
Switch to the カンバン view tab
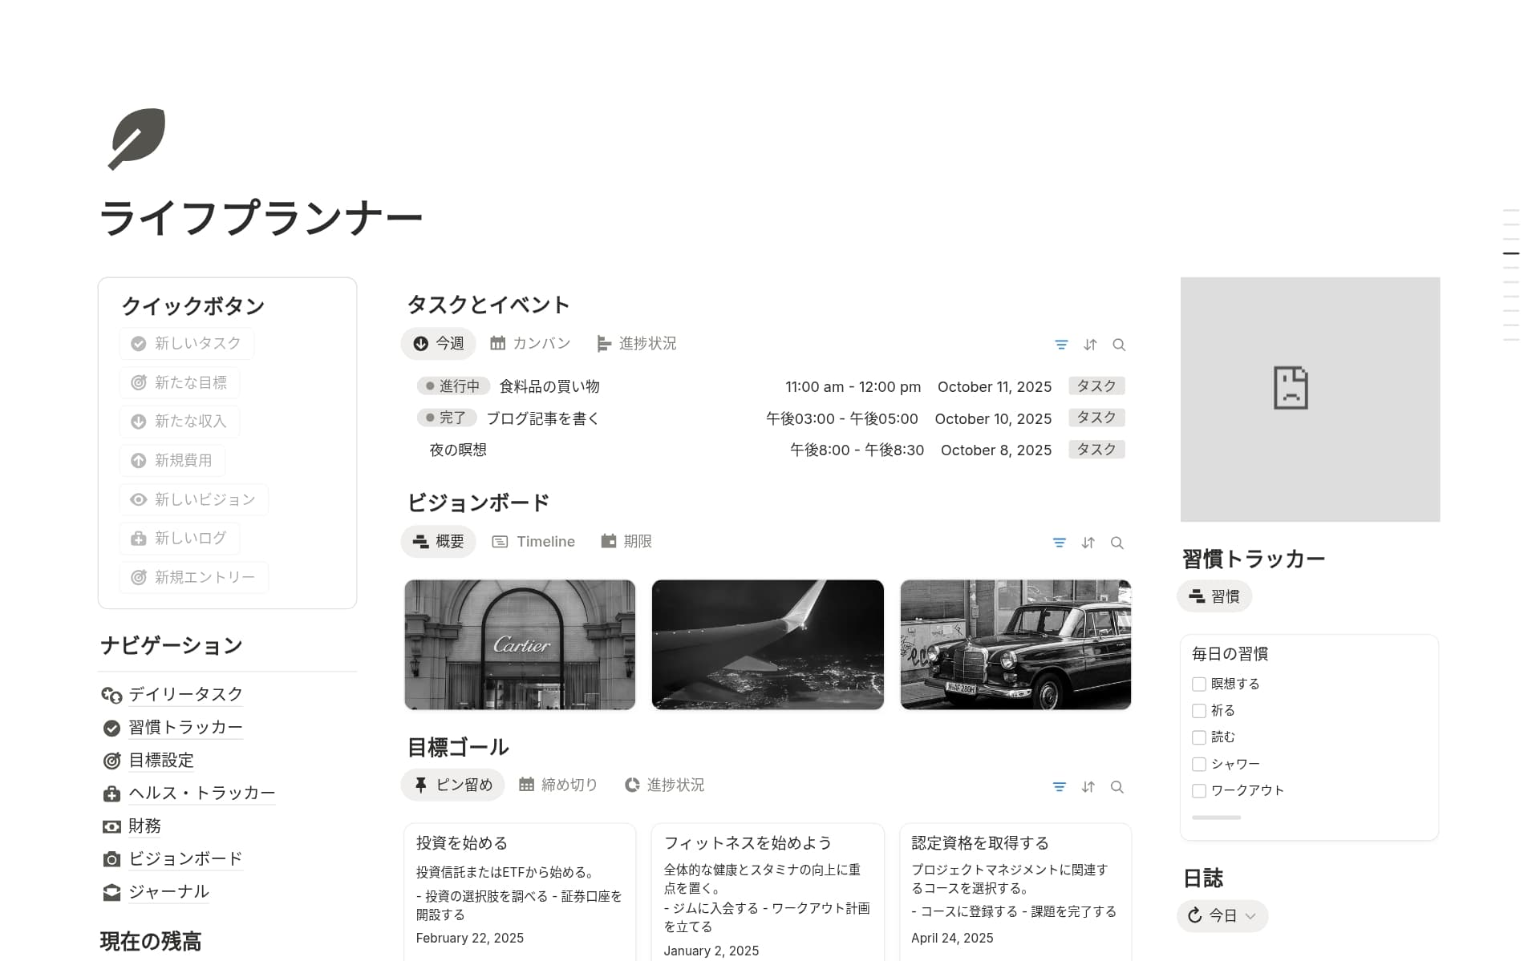click(530, 343)
